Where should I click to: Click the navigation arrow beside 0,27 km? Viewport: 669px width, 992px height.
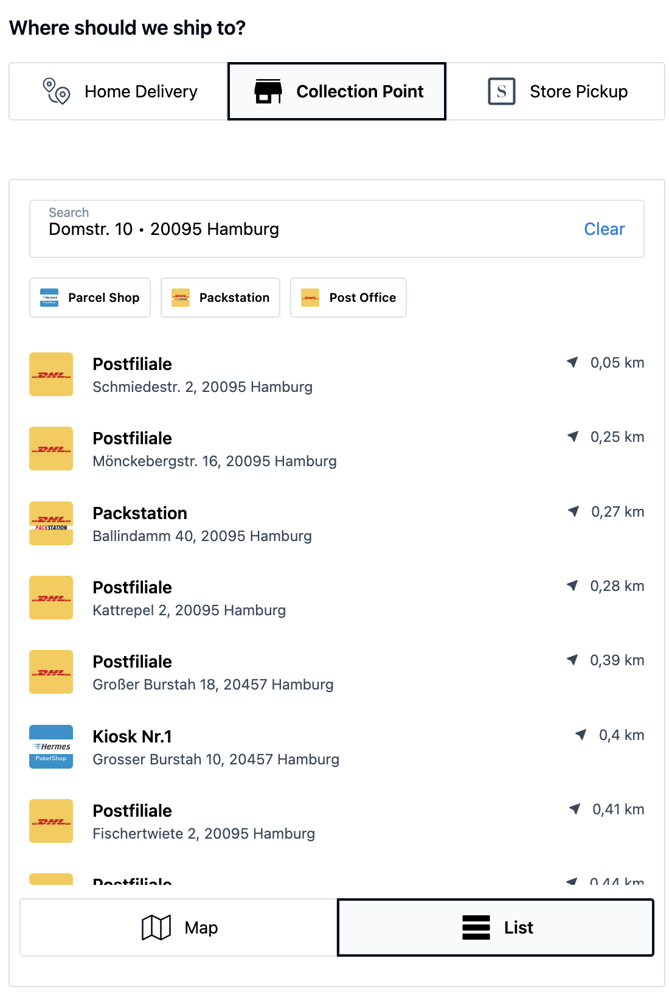[x=573, y=511]
